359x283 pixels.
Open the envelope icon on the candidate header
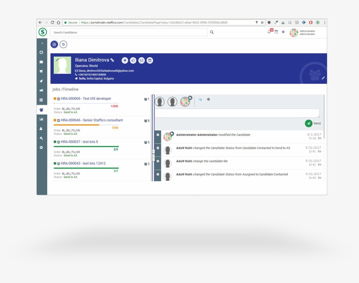[x=141, y=60]
